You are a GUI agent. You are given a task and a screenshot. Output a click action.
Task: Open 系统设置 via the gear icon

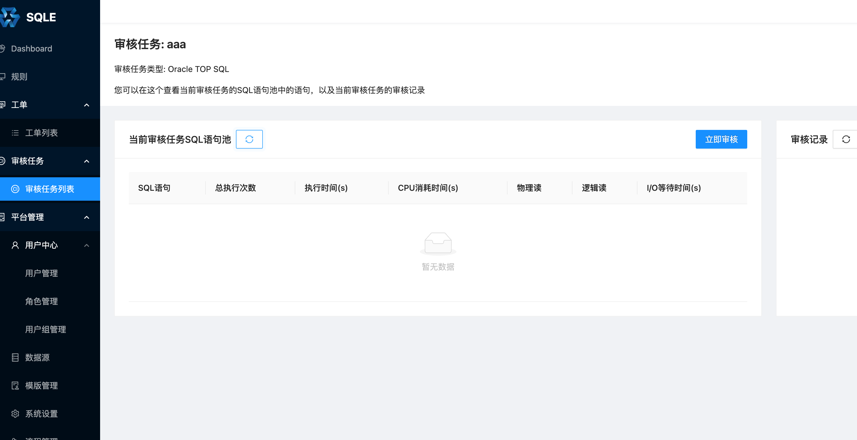(x=15, y=413)
